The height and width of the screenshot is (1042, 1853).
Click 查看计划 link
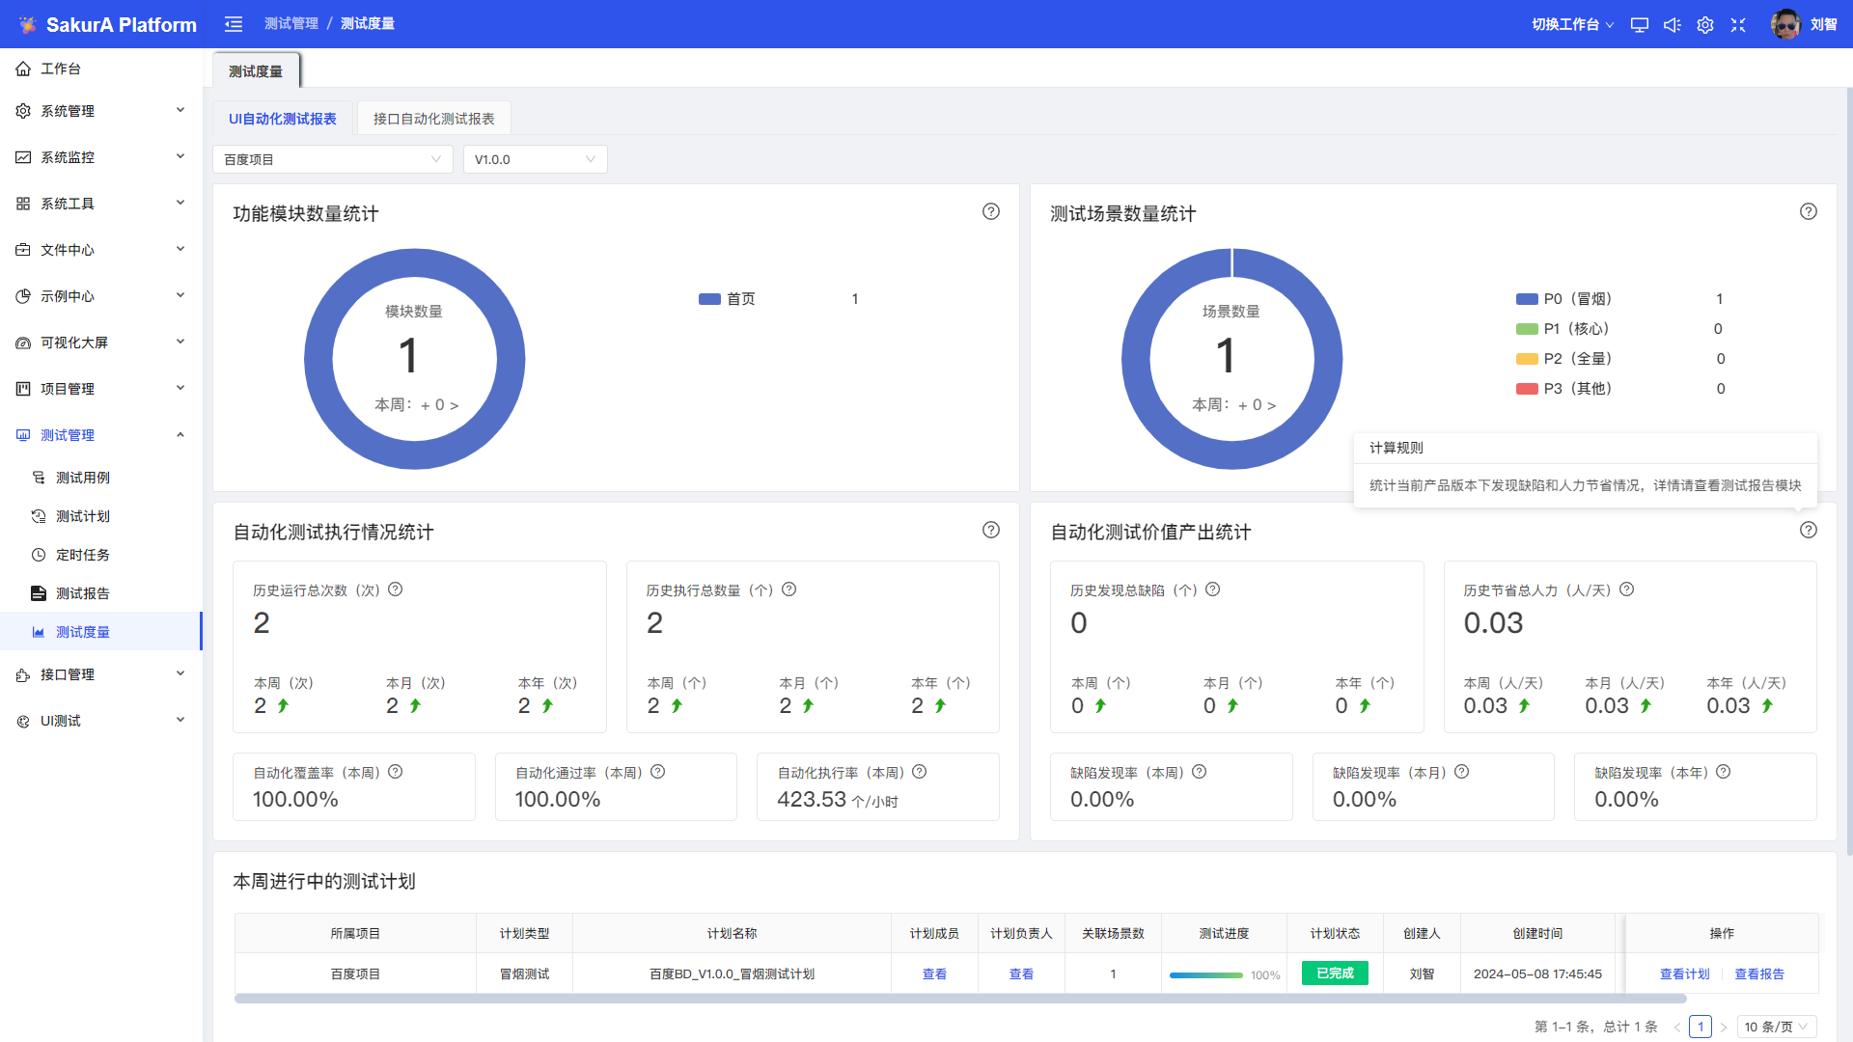1684,974
